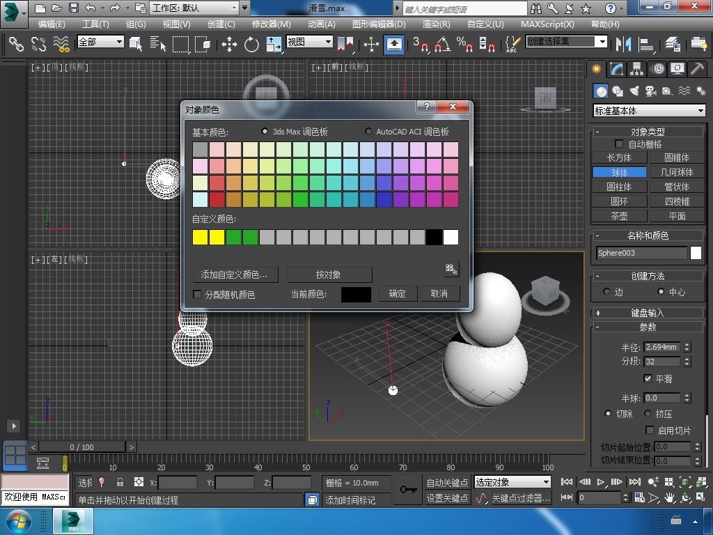The width and height of the screenshot is (713, 535).
Task: Choose the 茶壶 object type button
Action: 619,216
